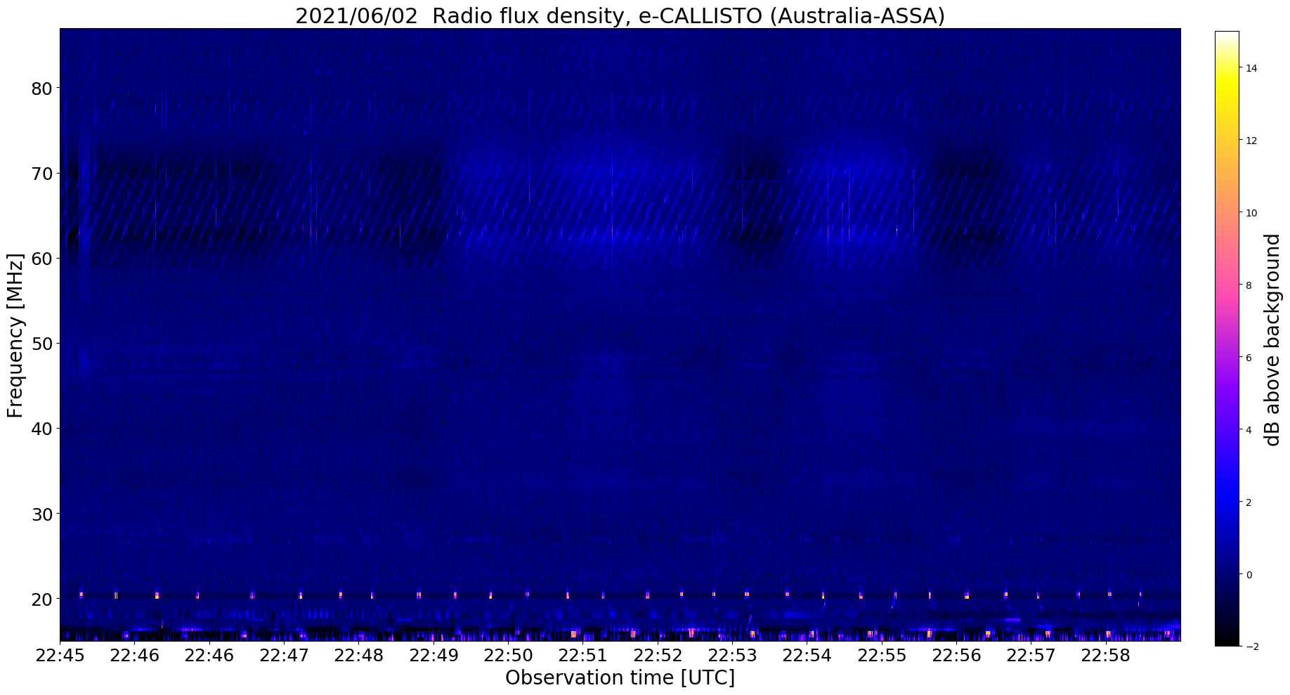The image size is (1290, 695).
Task: Click the 'dB above background' colorbar label
Action: click(1272, 340)
